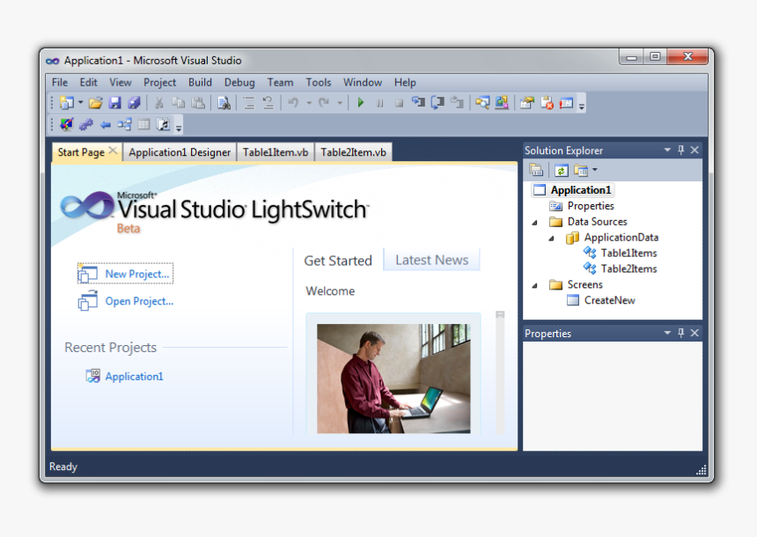The width and height of the screenshot is (757, 537).
Task: Click the Step Out toolbar icon
Action: (457, 102)
